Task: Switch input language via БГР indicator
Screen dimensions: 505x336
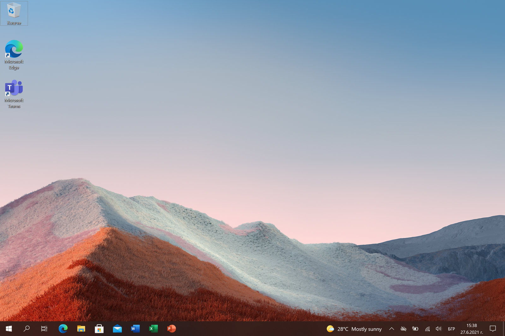Action: tap(451, 329)
